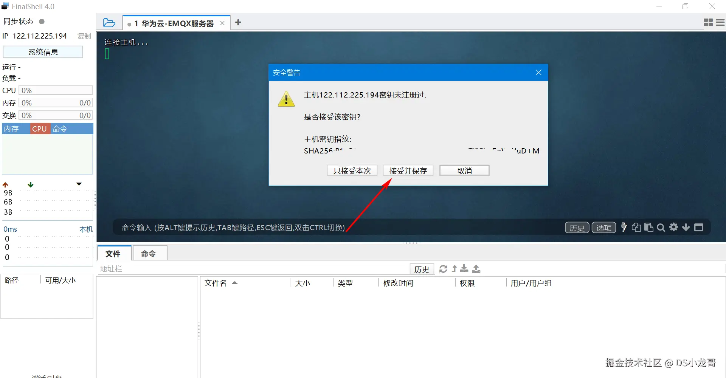This screenshot has height=378, width=726.
Task: Add a new tab with plus icon
Action: pyautogui.click(x=238, y=23)
